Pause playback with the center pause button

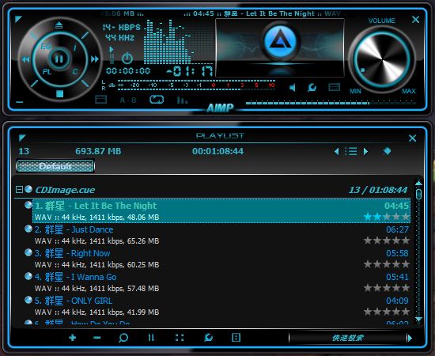point(59,59)
